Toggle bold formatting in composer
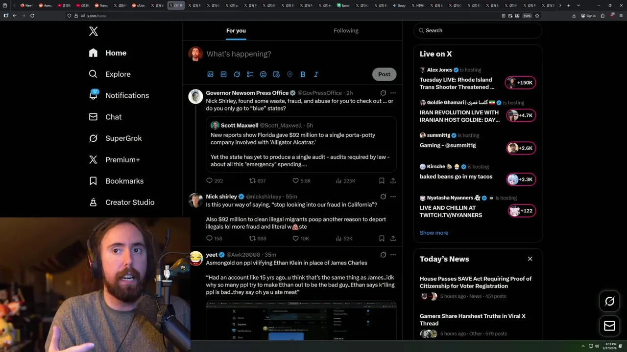The width and height of the screenshot is (627, 352). coord(303,74)
